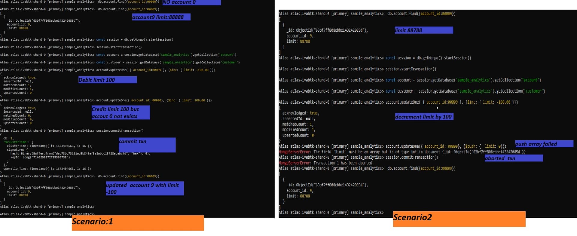This screenshot has height=236, width=577.
Task: Click the orange 'Scenario2' caption box
Action: pyautogui.click(x=459, y=219)
